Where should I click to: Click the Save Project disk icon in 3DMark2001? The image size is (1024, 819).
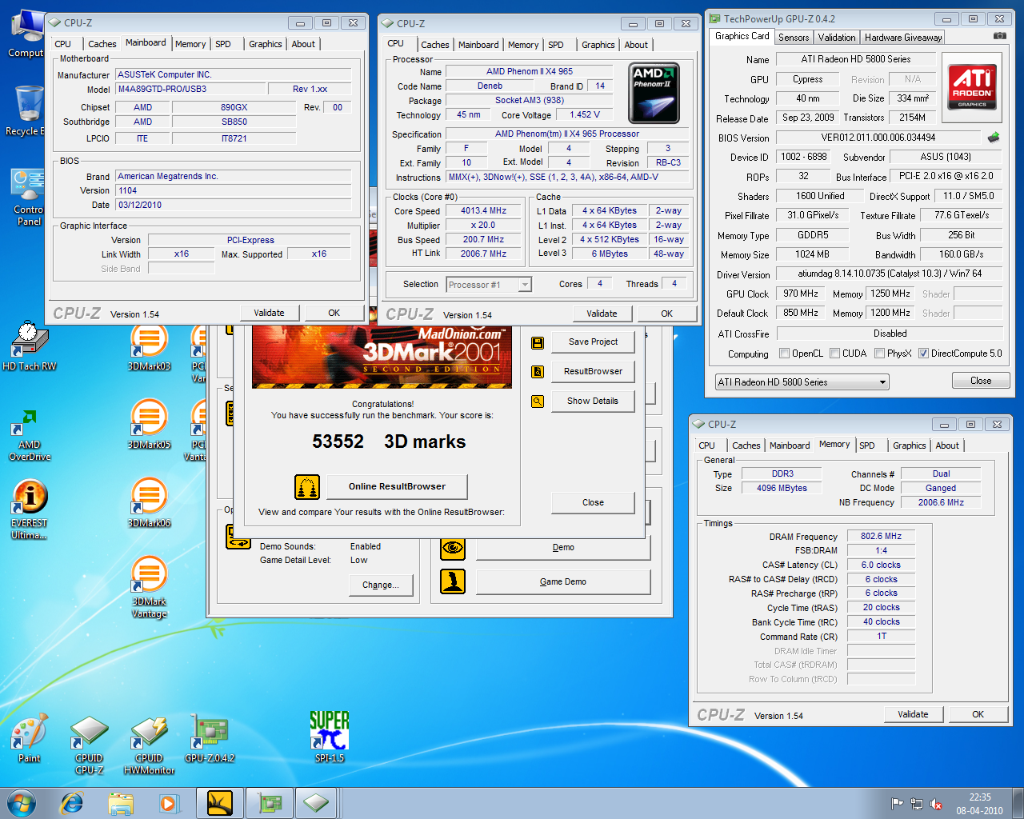[538, 342]
